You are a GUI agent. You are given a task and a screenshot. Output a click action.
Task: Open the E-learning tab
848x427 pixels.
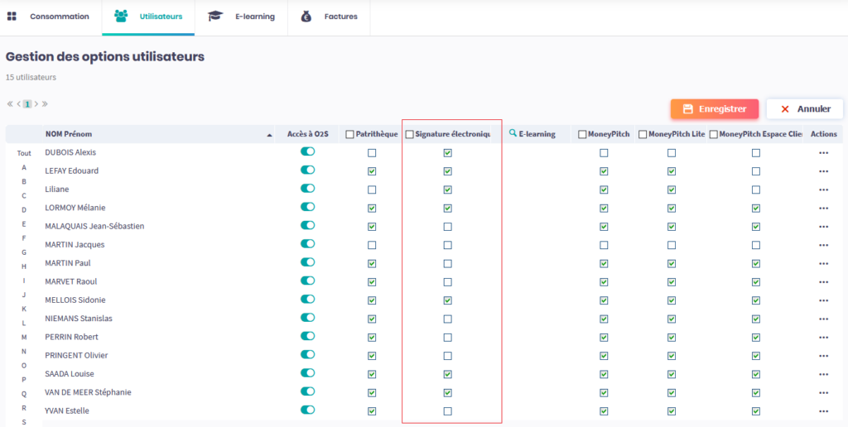pos(242,17)
